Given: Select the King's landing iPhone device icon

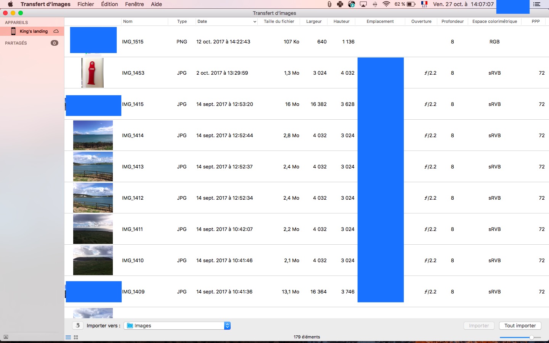Looking at the screenshot, I should pyautogui.click(x=13, y=31).
